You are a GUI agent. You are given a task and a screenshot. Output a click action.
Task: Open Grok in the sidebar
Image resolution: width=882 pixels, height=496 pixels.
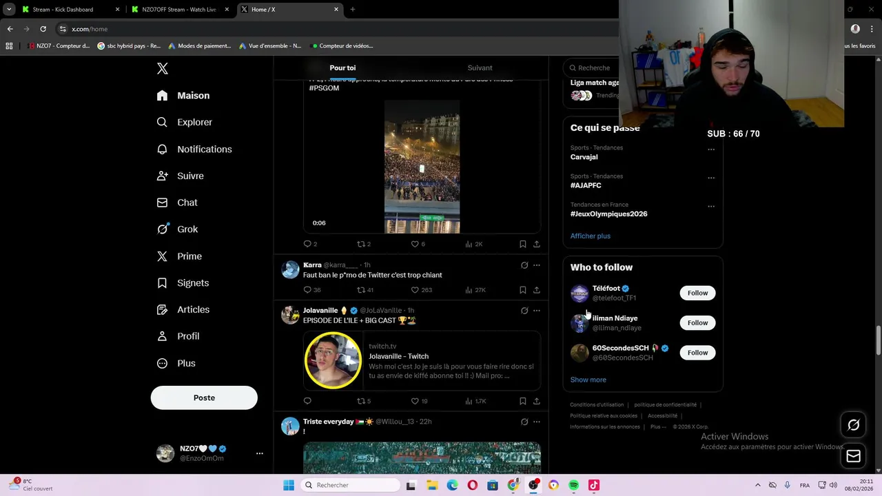tap(178, 229)
